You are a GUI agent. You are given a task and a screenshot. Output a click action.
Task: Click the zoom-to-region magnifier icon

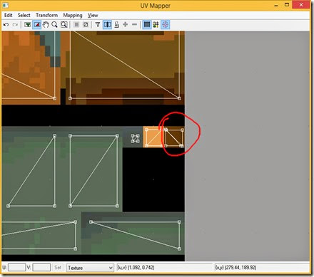coord(64,24)
